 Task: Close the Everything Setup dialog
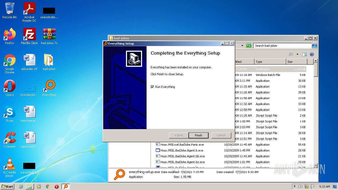(x=232, y=44)
